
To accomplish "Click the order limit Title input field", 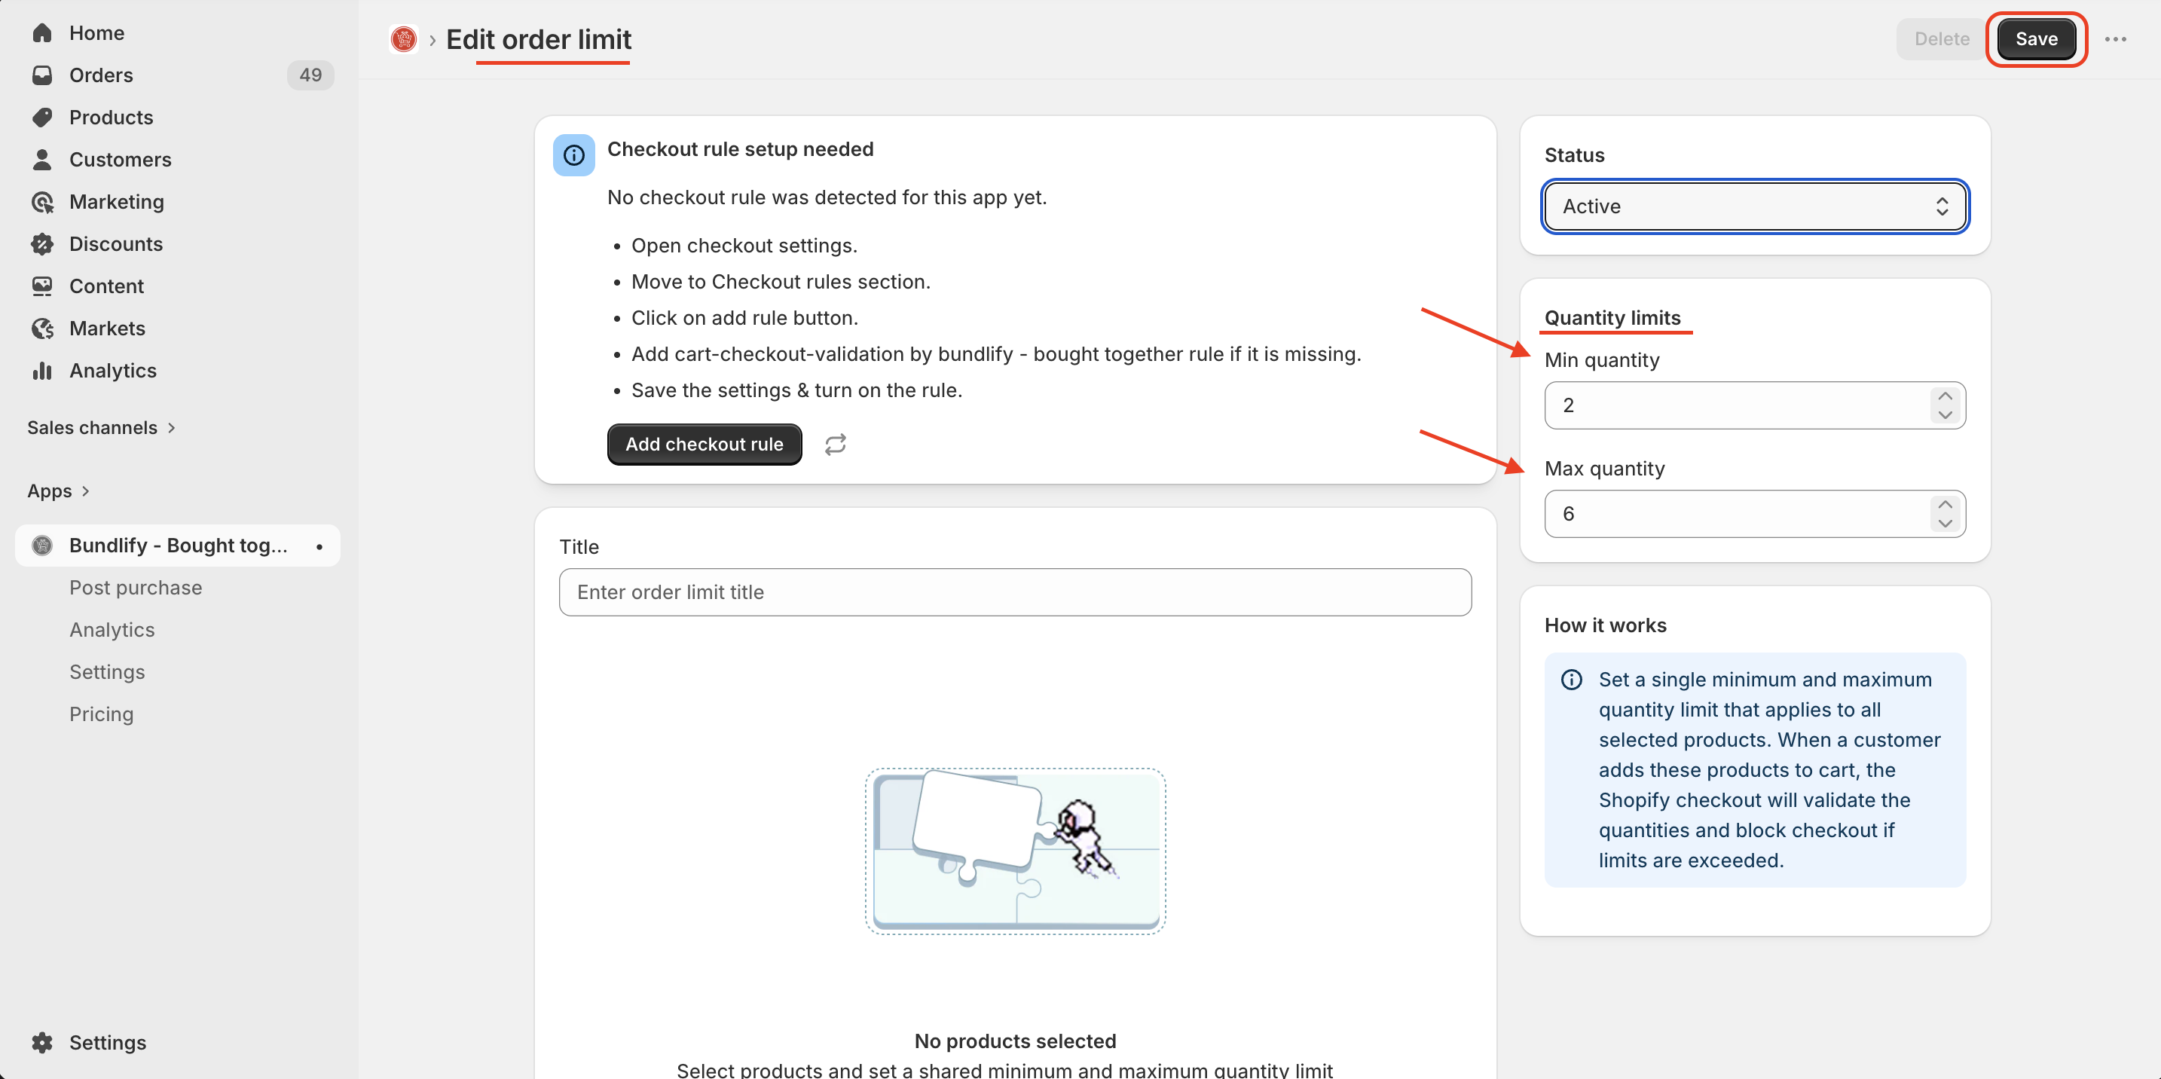I will pyautogui.click(x=1014, y=592).
